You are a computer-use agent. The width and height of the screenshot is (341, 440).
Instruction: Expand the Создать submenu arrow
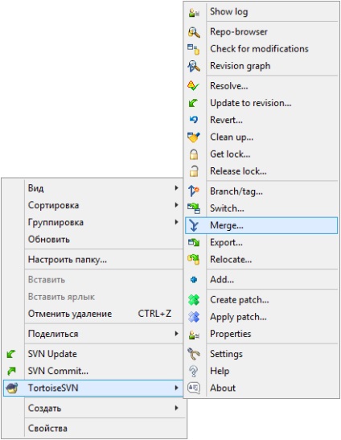(x=176, y=408)
